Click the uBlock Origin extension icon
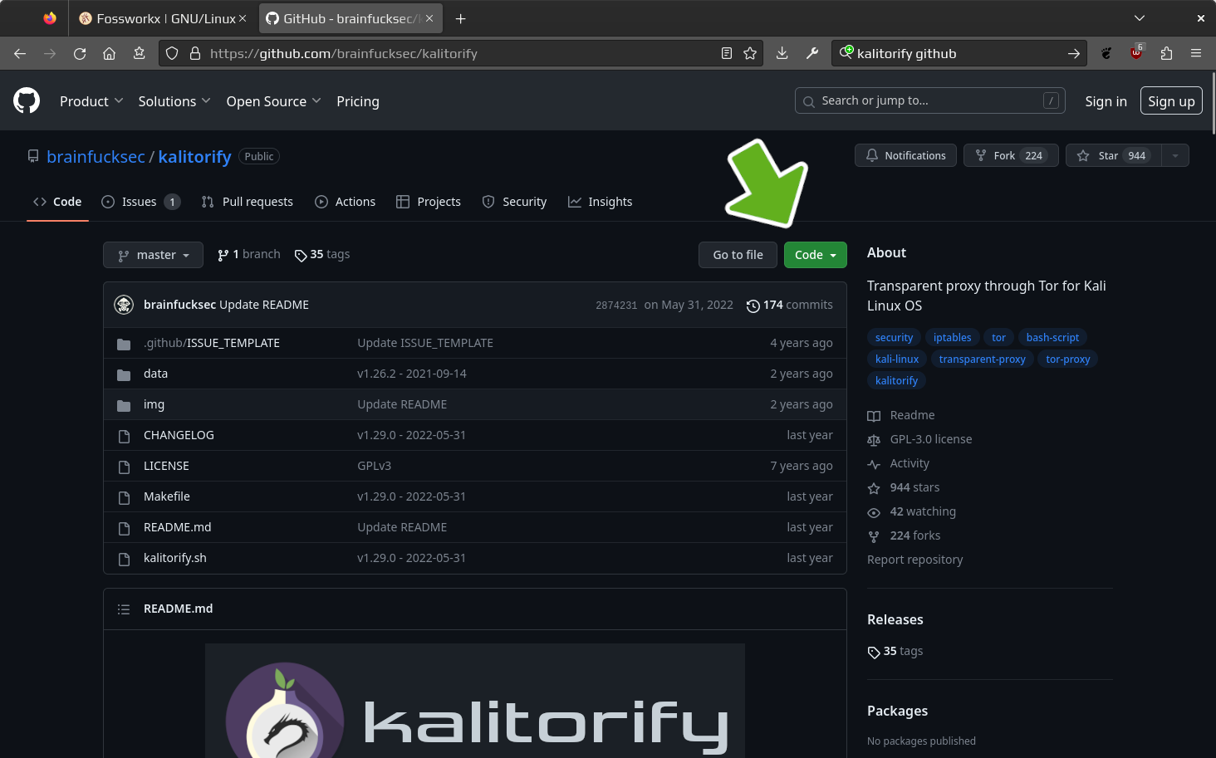1216x758 pixels. point(1136,53)
